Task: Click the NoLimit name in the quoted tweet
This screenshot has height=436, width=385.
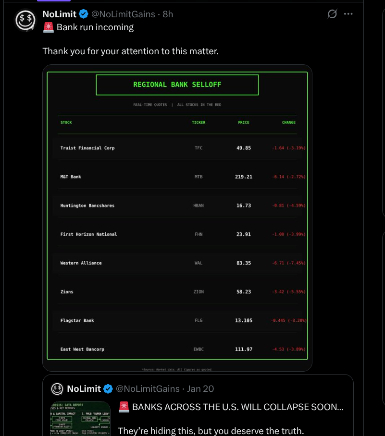Action: tap(84, 388)
